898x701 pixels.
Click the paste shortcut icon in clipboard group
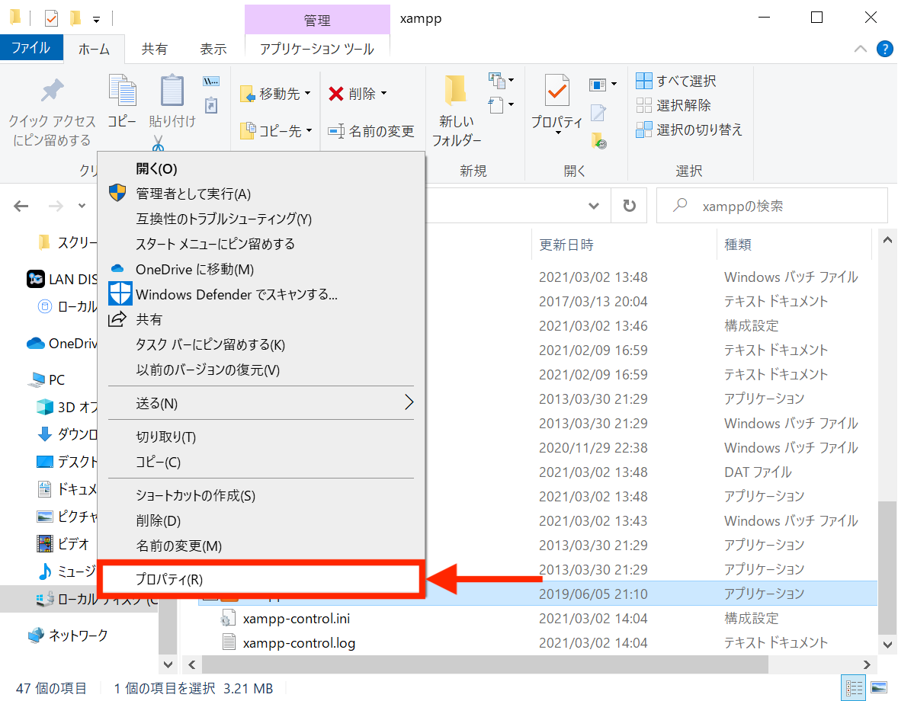click(x=210, y=106)
